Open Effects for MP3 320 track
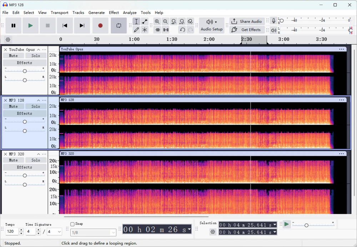The height and width of the screenshot is (247, 357). point(25,167)
